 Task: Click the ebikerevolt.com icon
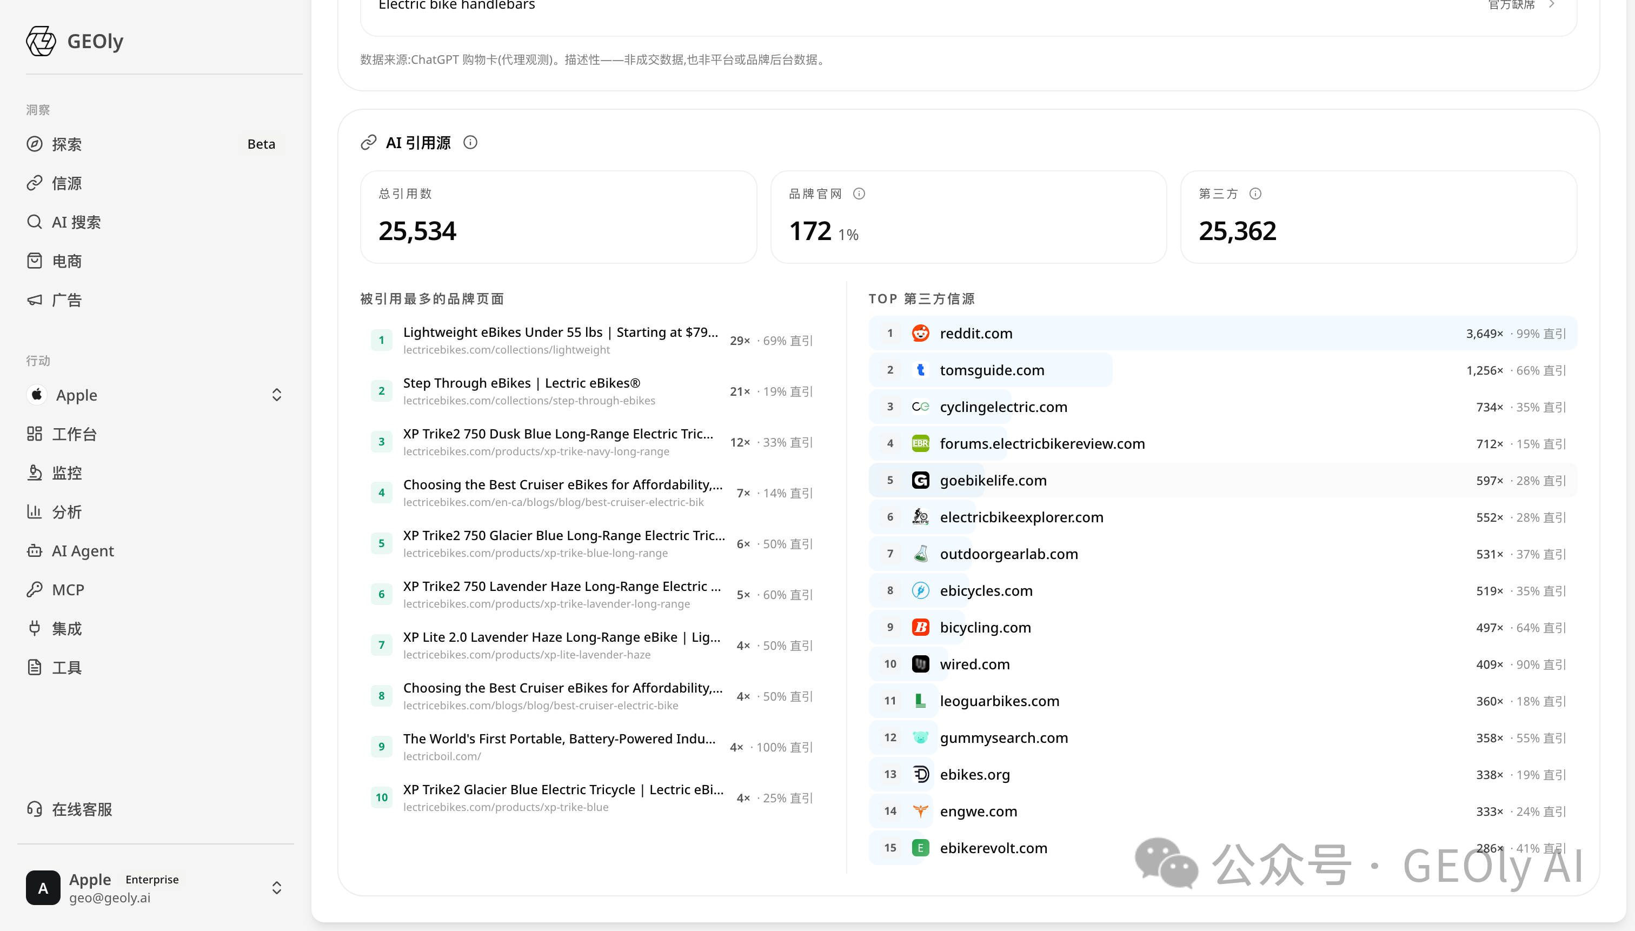click(920, 848)
